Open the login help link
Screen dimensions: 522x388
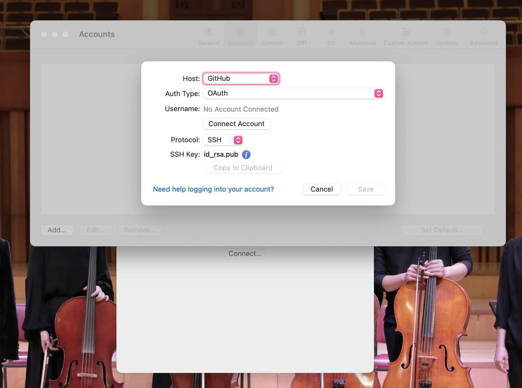pos(213,189)
